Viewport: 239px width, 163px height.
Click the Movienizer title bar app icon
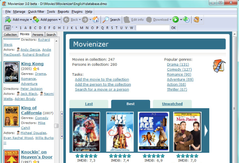point(4,4)
